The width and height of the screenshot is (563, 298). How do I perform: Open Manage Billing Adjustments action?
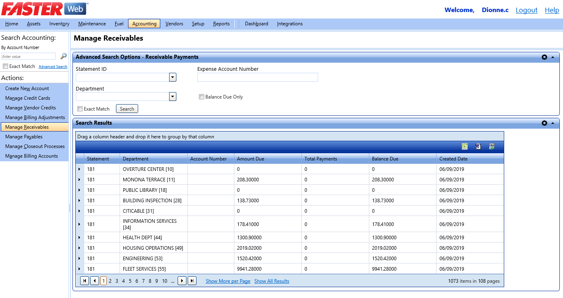coord(35,117)
